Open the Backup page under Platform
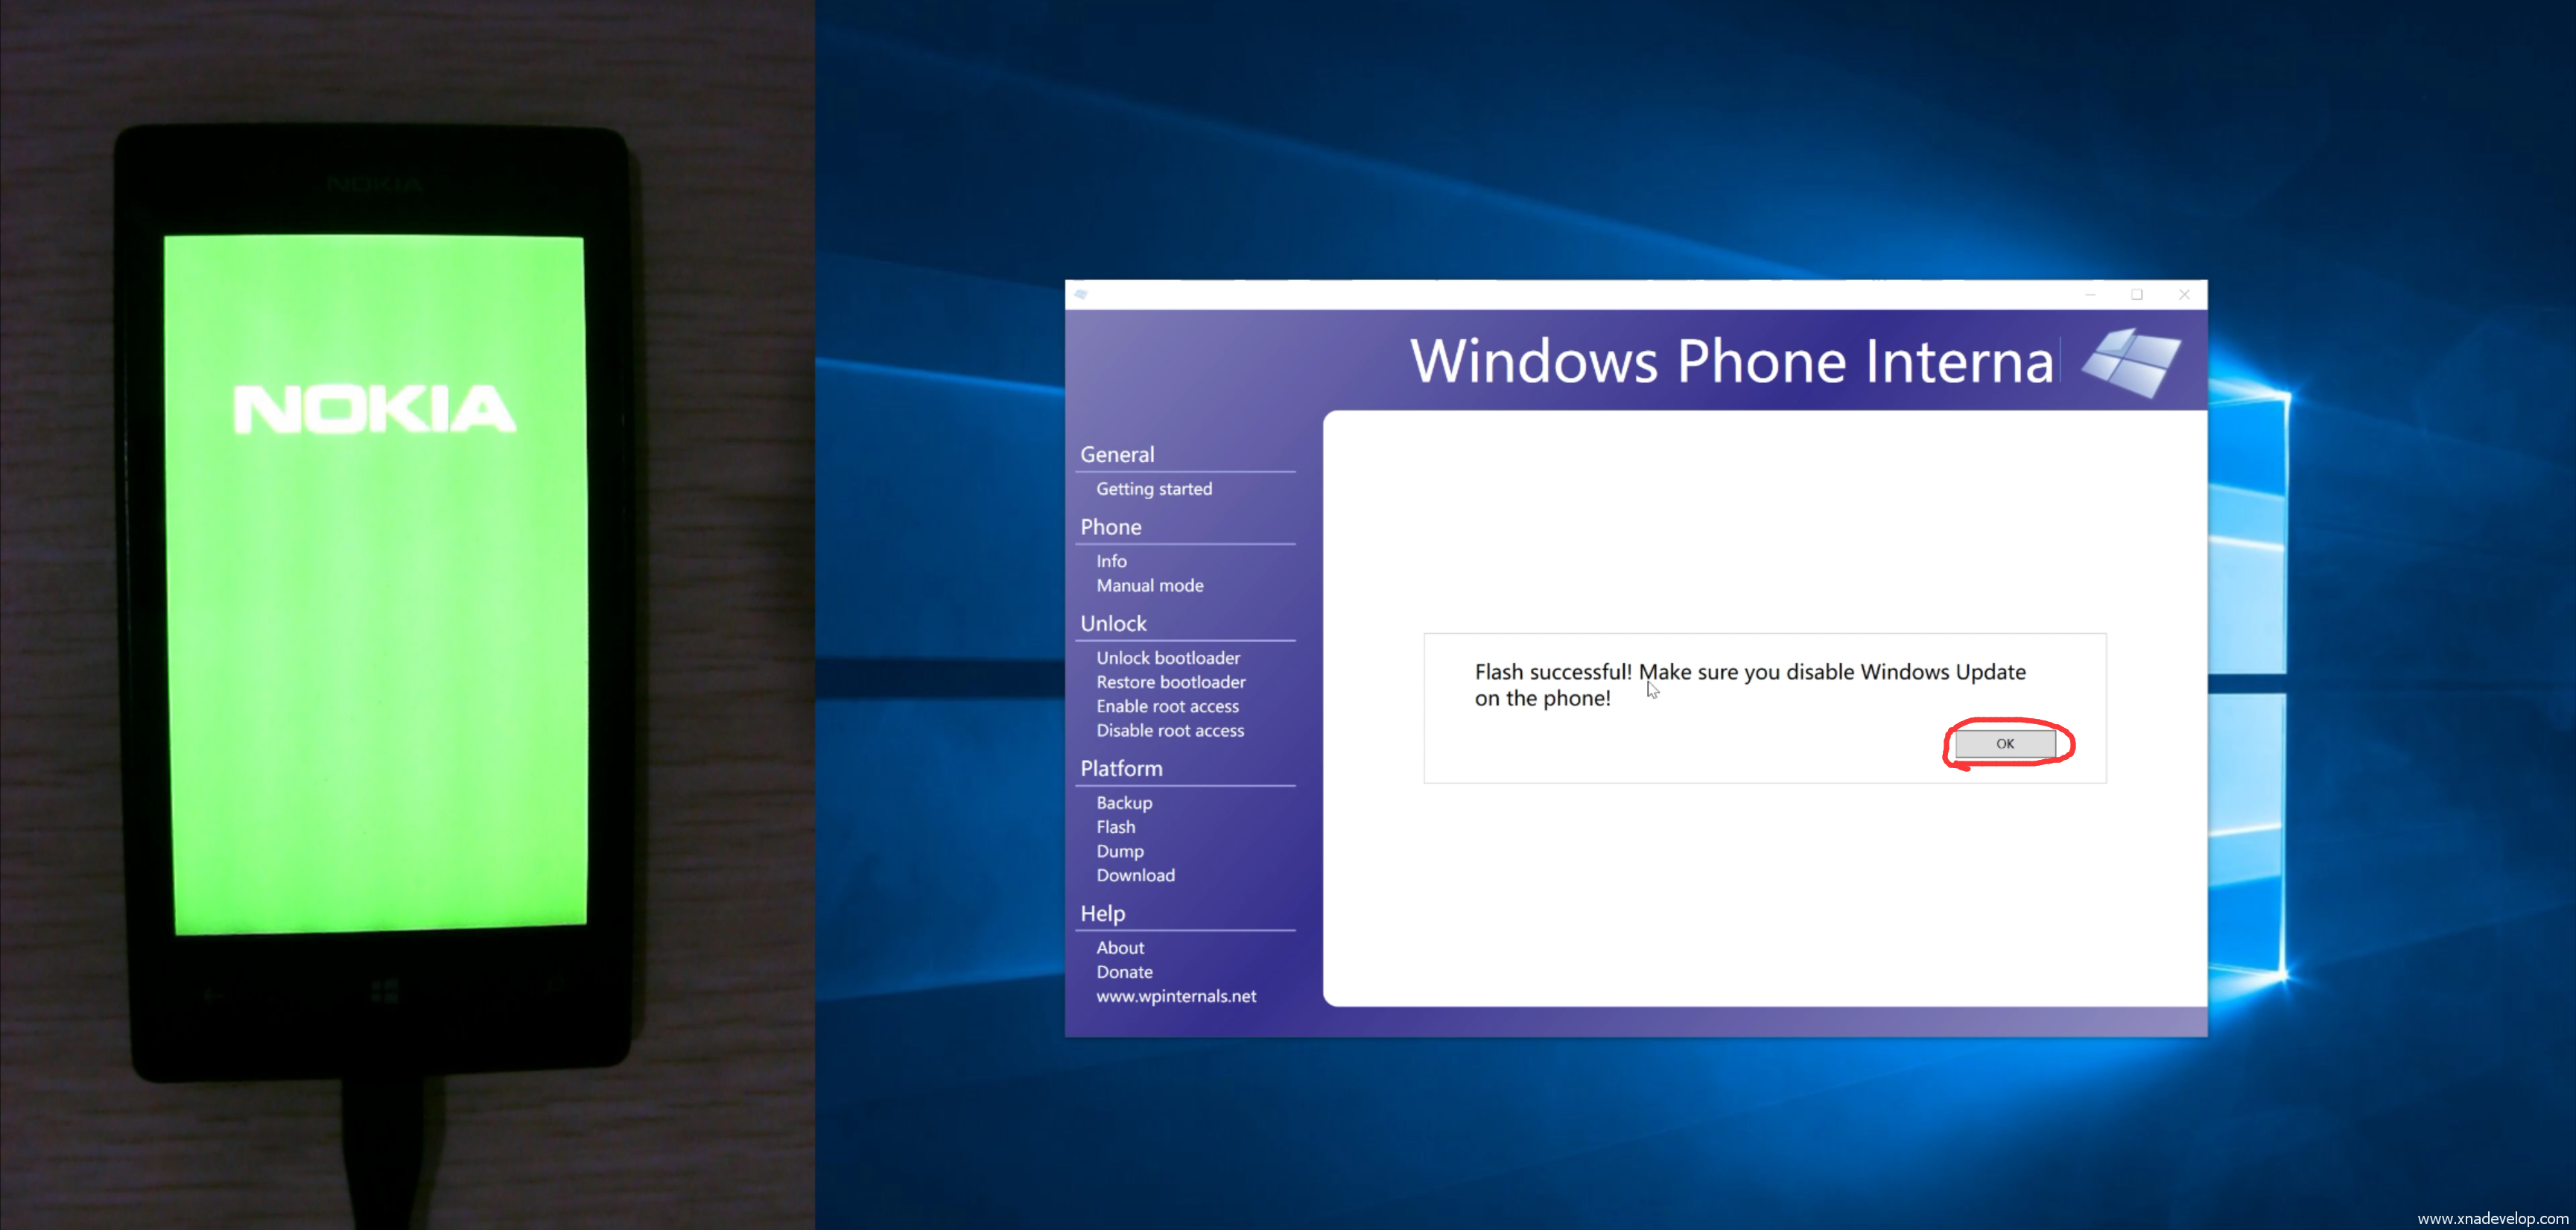Image resolution: width=2576 pixels, height=1230 pixels. coord(1123,803)
